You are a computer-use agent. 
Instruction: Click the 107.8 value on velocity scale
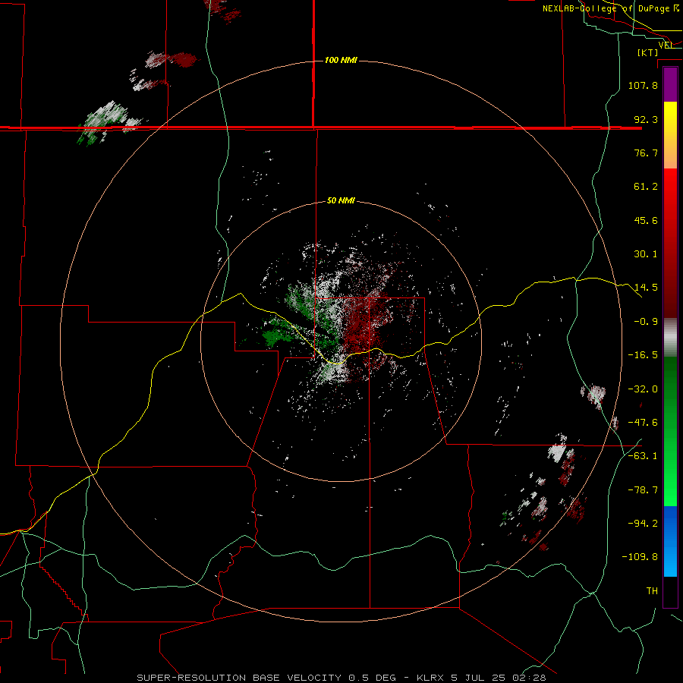[643, 85]
